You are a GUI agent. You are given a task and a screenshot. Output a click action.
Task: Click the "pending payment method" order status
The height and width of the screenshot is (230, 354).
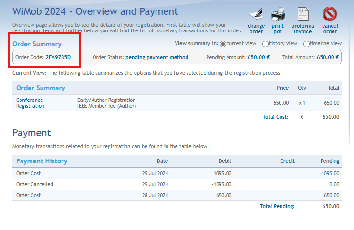coord(156,58)
